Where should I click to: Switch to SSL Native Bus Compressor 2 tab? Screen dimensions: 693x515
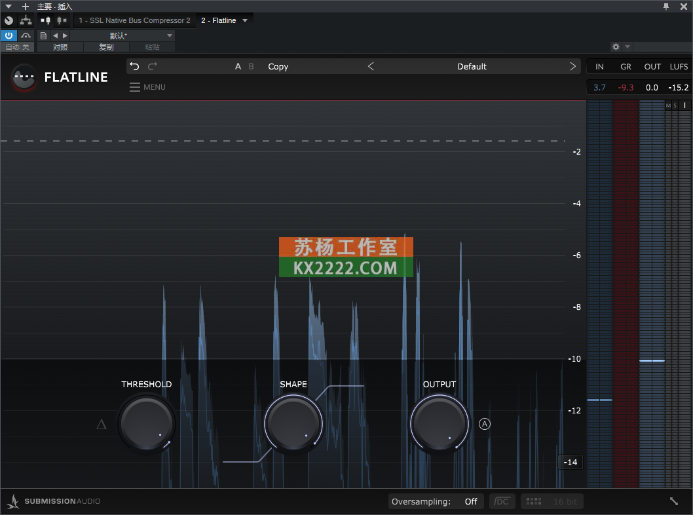[134, 20]
